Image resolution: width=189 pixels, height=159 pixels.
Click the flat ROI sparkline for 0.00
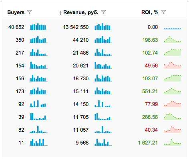(173, 29)
